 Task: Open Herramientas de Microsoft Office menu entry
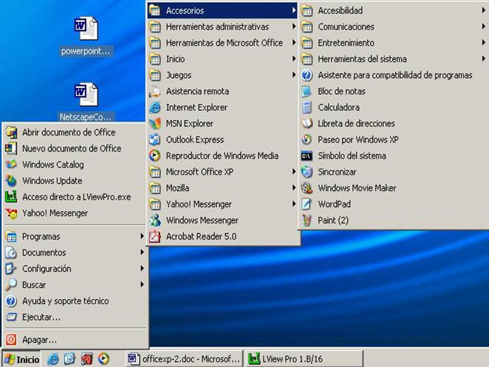(x=223, y=43)
